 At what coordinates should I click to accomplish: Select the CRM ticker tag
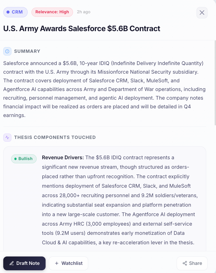[15, 12]
